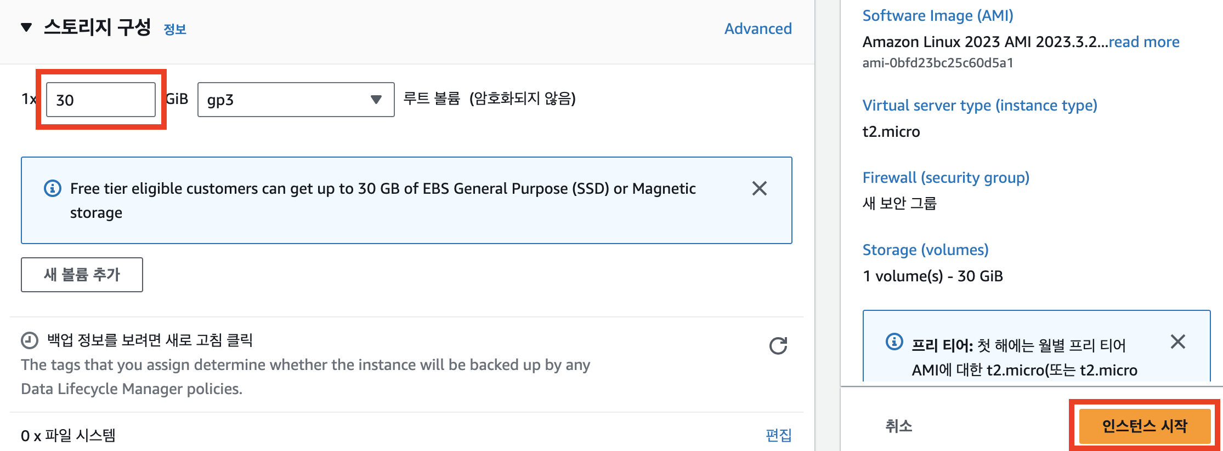Click the root volume size field
The image size is (1223, 451).
[x=101, y=100]
